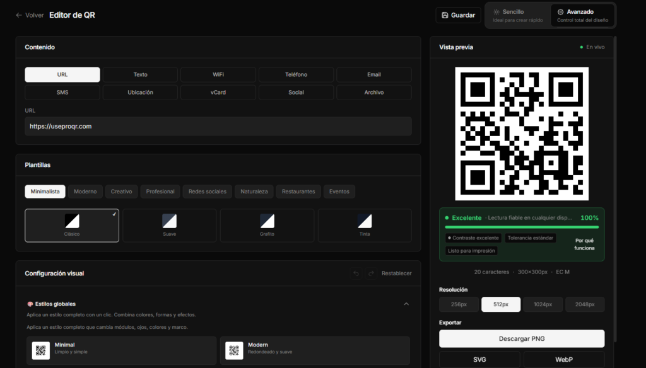Screen dimensions: 646x368
Task: Click the Descargar PNG button
Action: pyautogui.click(x=522, y=339)
